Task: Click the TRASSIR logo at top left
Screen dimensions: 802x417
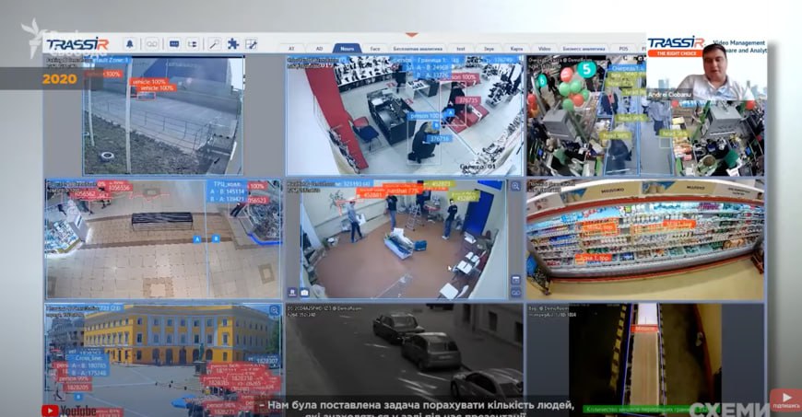Action: (x=77, y=44)
